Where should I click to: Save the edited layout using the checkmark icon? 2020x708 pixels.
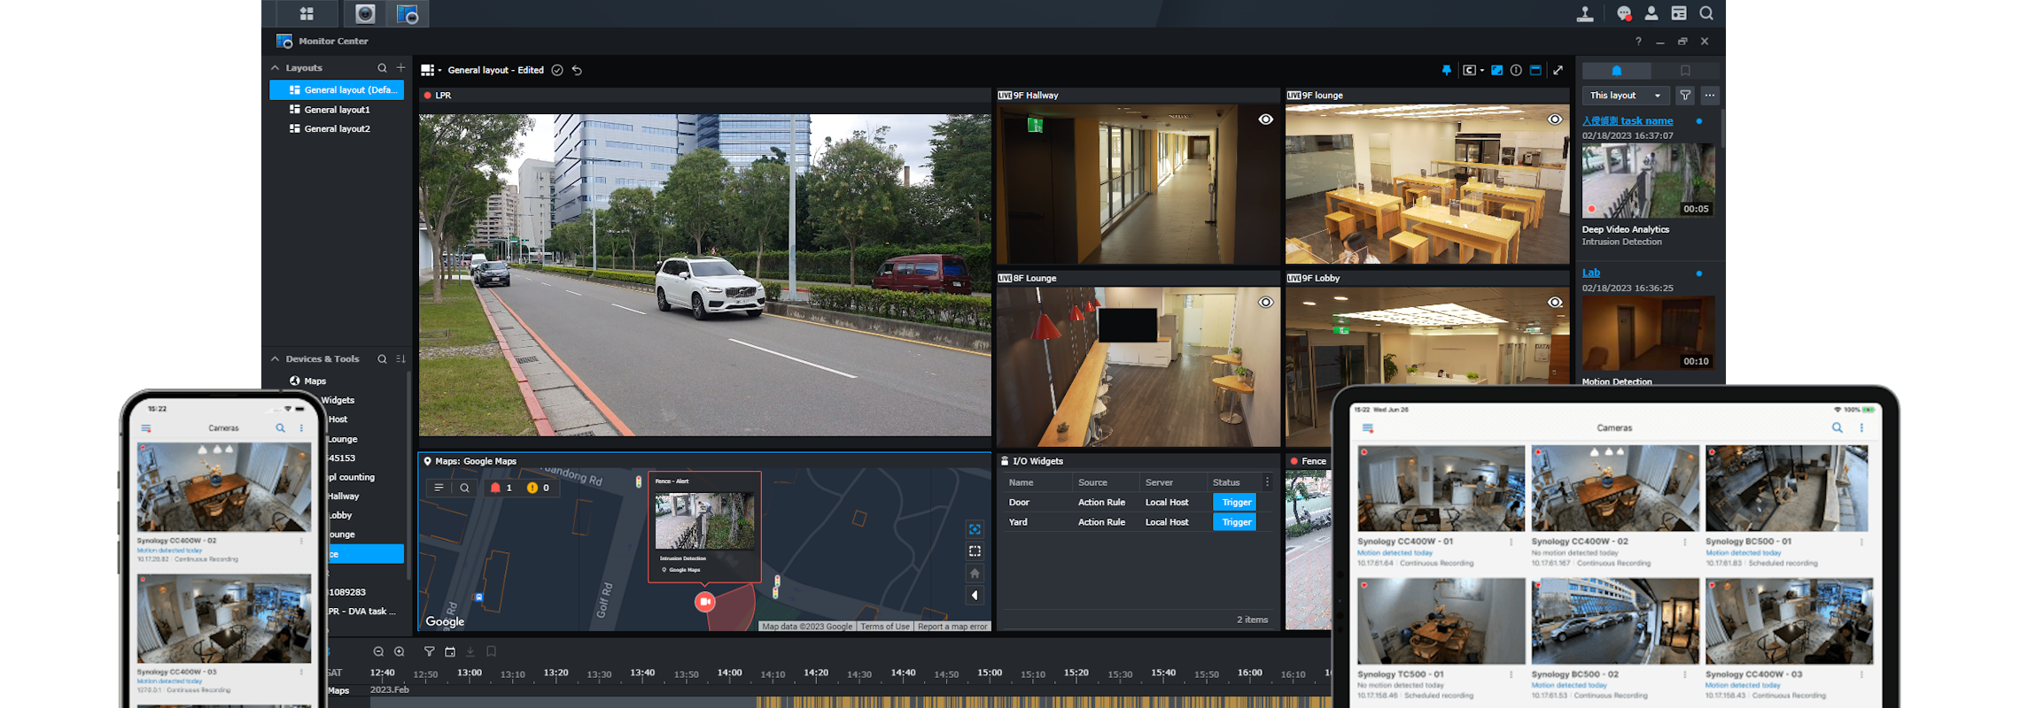[557, 70]
